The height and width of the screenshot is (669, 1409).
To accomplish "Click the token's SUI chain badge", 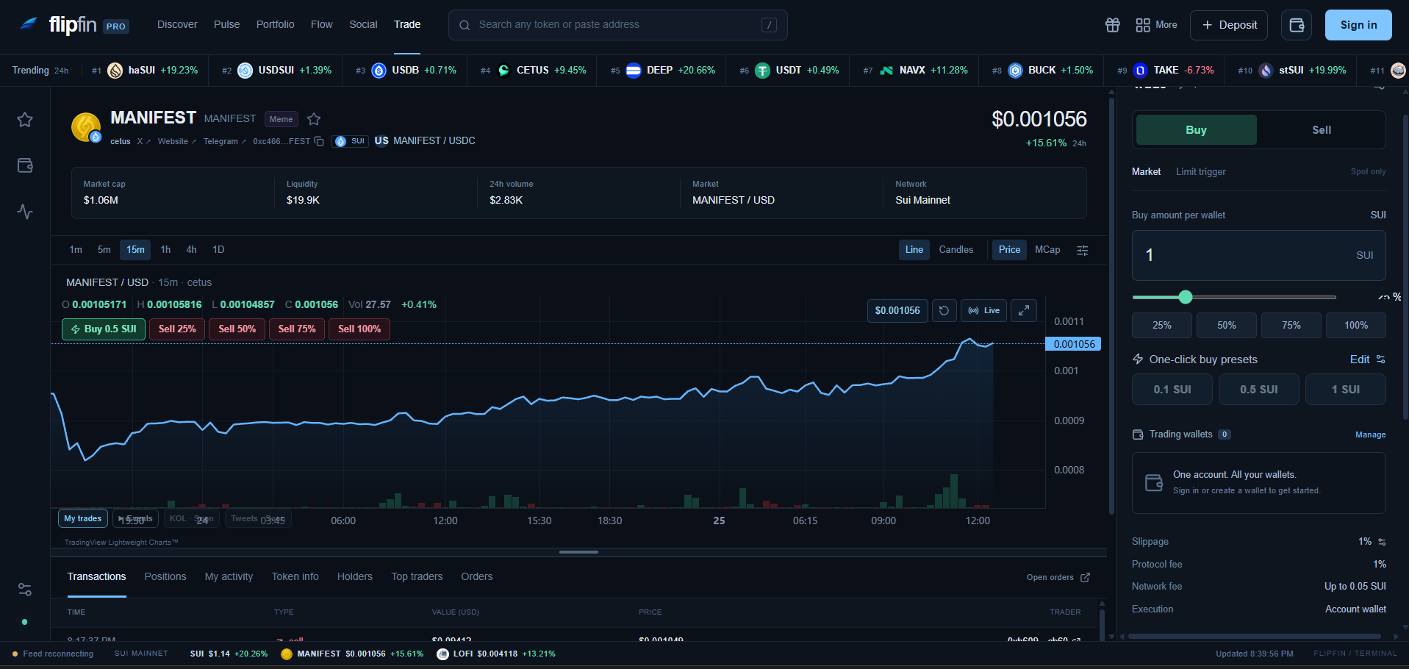I will 350,141.
